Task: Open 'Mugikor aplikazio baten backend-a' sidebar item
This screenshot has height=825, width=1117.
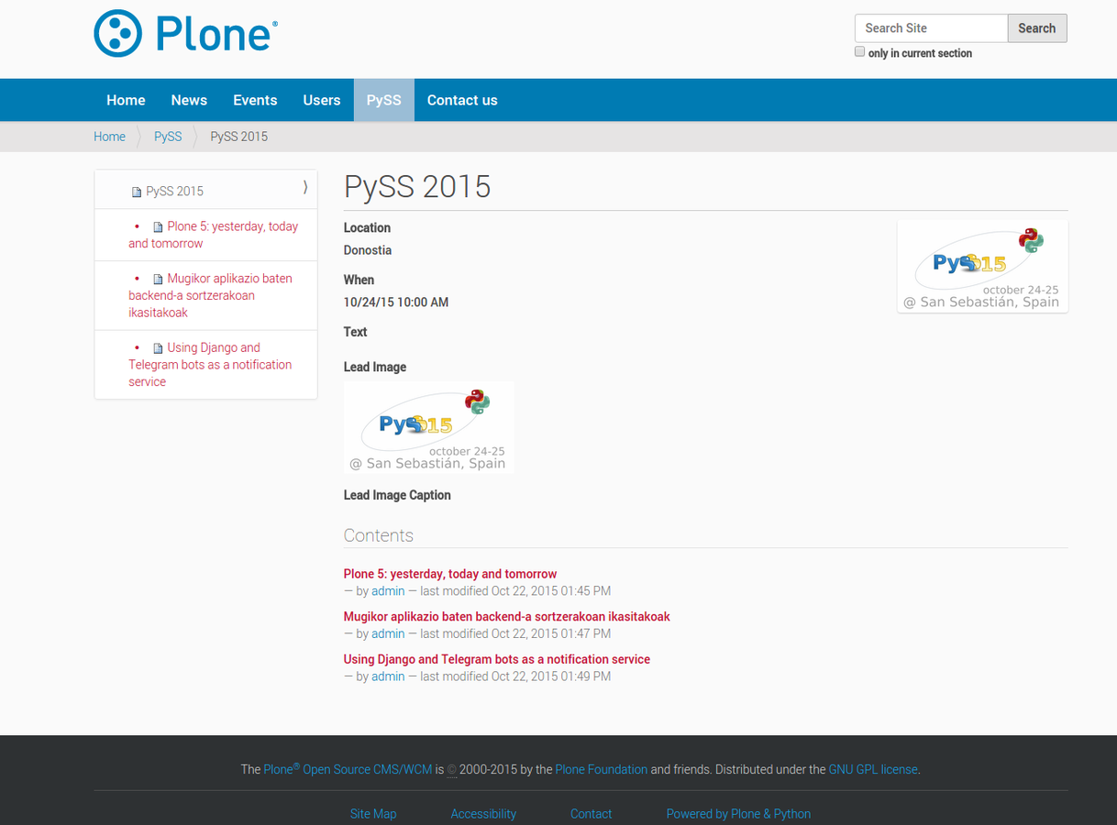Action: pyautogui.click(x=210, y=295)
